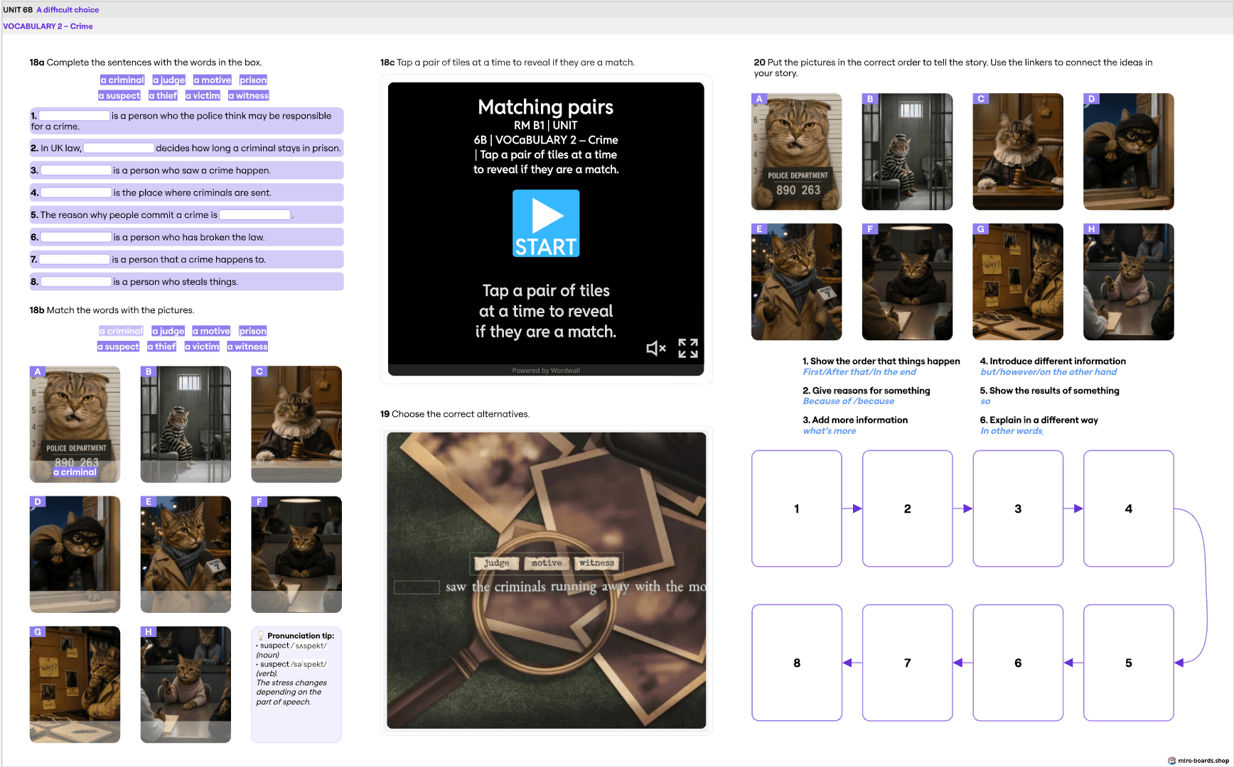This screenshot has width=1234, height=767.
Task: Choose 'witness' option in exercise 19
Action: point(596,563)
